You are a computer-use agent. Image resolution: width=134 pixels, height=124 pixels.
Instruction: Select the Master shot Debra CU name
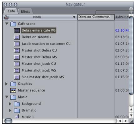pos(39,51)
